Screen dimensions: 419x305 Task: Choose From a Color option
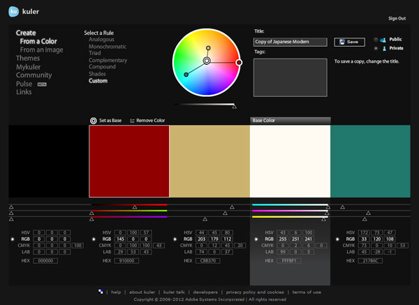click(x=38, y=41)
